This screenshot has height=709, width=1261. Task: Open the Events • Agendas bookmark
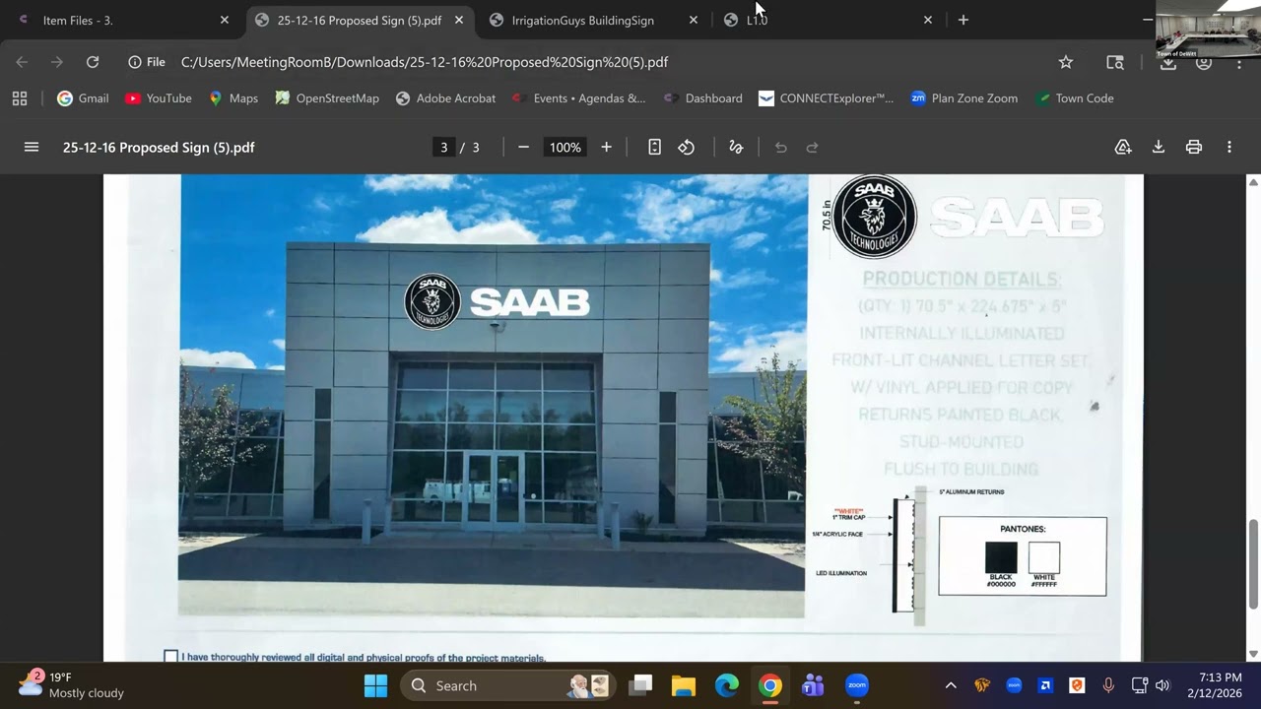click(x=578, y=98)
